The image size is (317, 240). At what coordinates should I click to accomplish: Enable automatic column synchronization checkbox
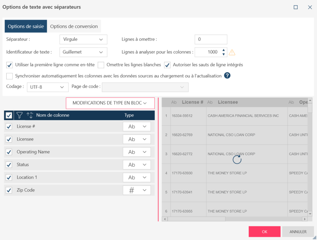[10, 76]
